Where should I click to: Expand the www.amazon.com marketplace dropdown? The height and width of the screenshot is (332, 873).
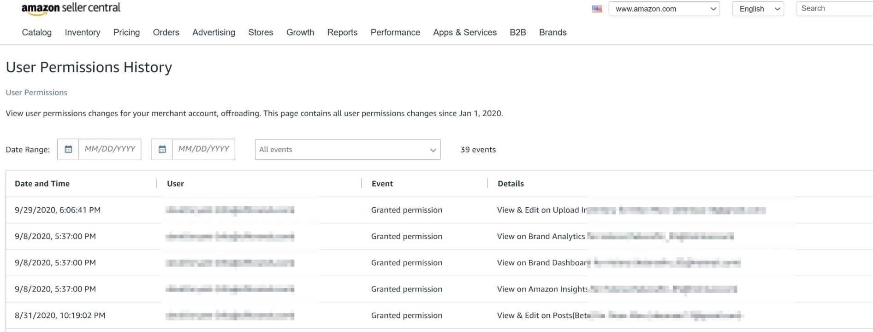(664, 9)
